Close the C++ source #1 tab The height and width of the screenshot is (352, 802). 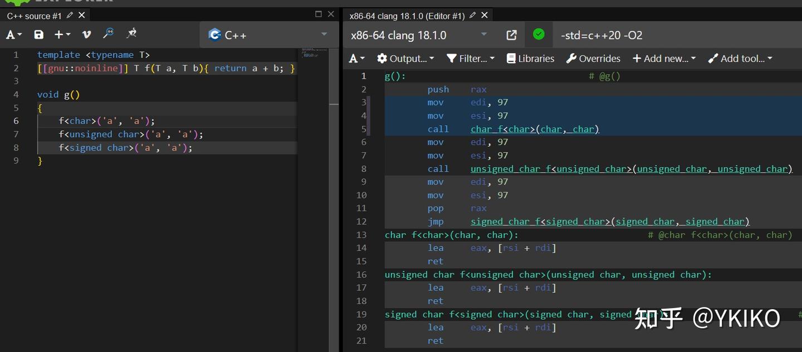tap(82, 16)
